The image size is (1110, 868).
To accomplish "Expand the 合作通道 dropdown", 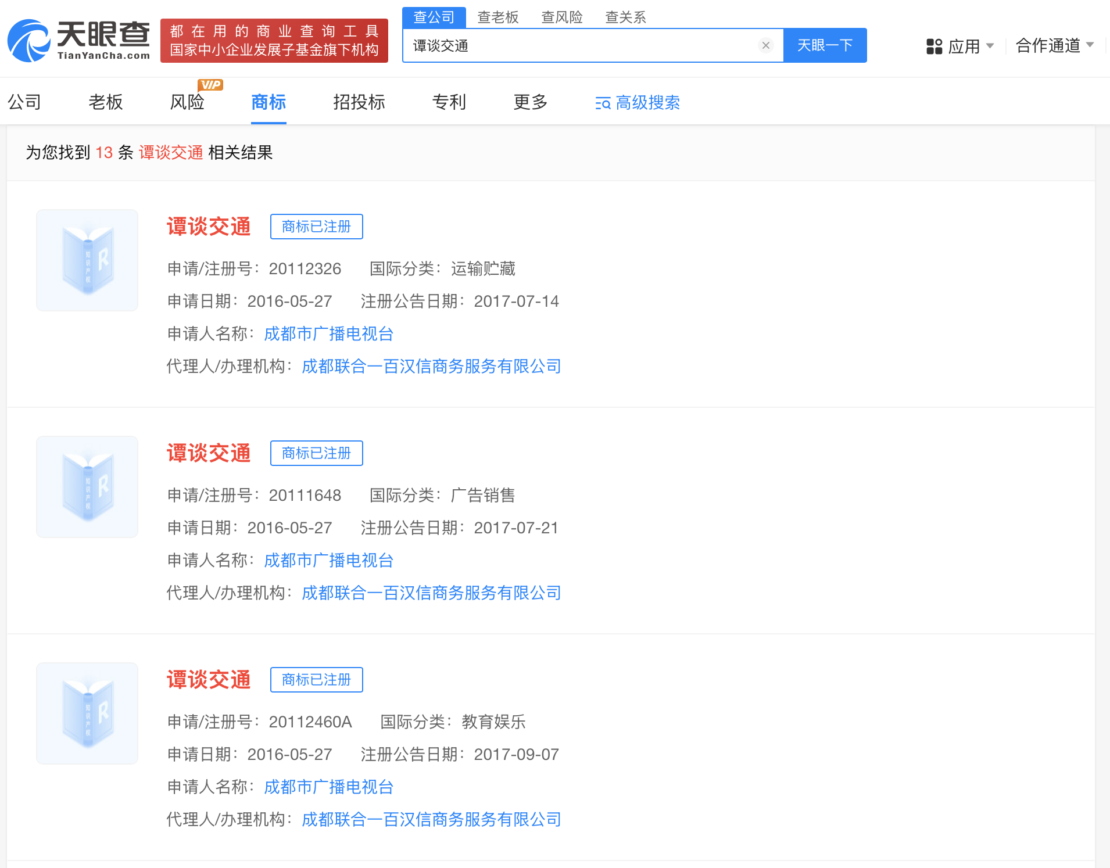I will coord(1090,45).
